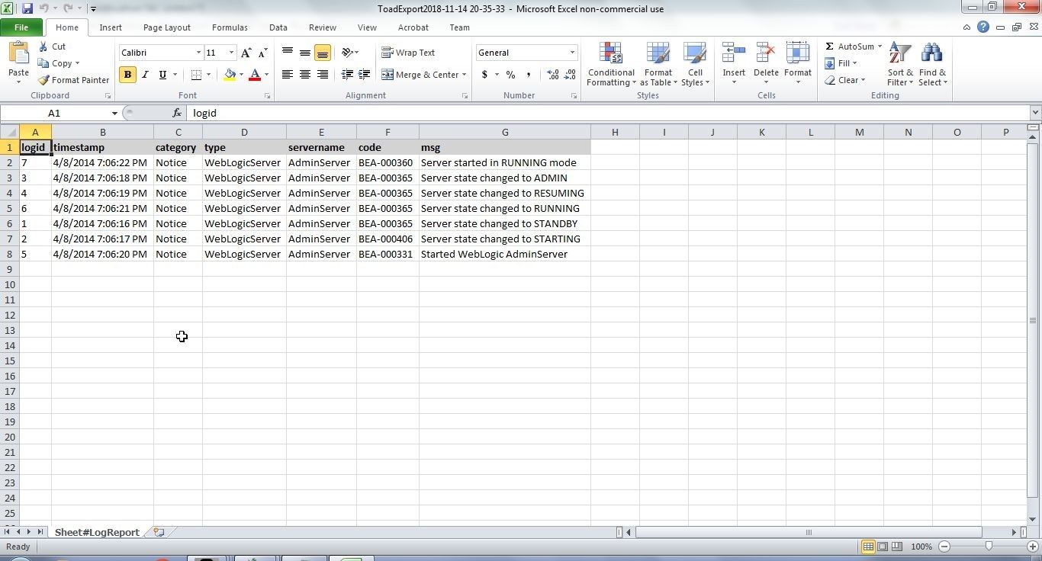Open Cell Styles gallery
1042x561 pixels.
[x=695, y=65]
